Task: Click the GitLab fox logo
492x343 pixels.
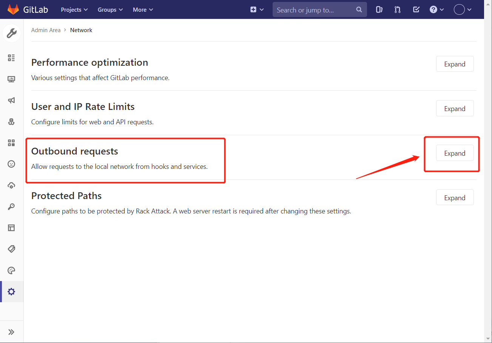Action: point(13,9)
